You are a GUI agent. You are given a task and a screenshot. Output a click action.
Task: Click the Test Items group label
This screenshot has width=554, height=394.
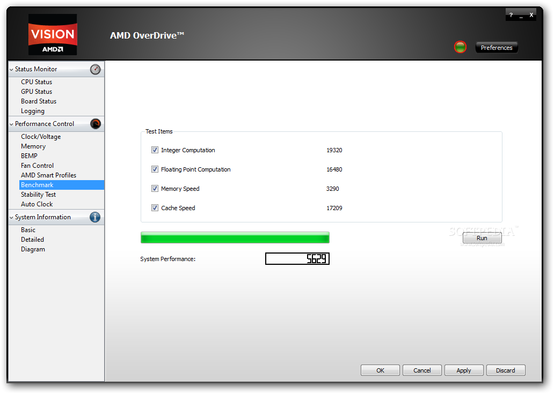click(x=159, y=131)
